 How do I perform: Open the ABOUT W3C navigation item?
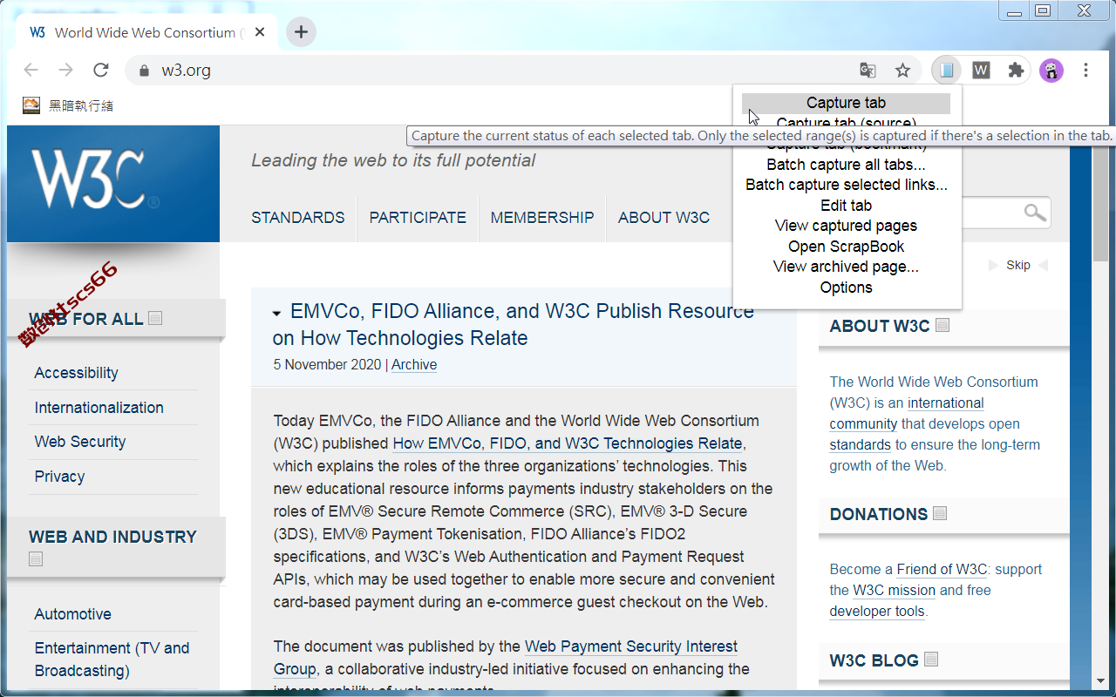663,218
